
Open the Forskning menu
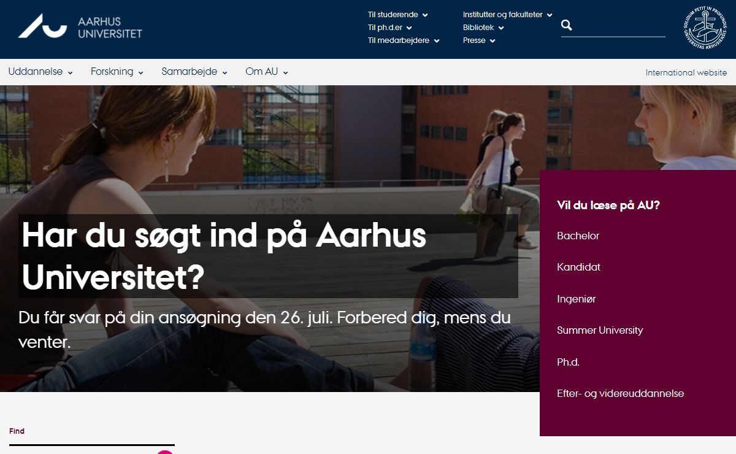[117, 72]
